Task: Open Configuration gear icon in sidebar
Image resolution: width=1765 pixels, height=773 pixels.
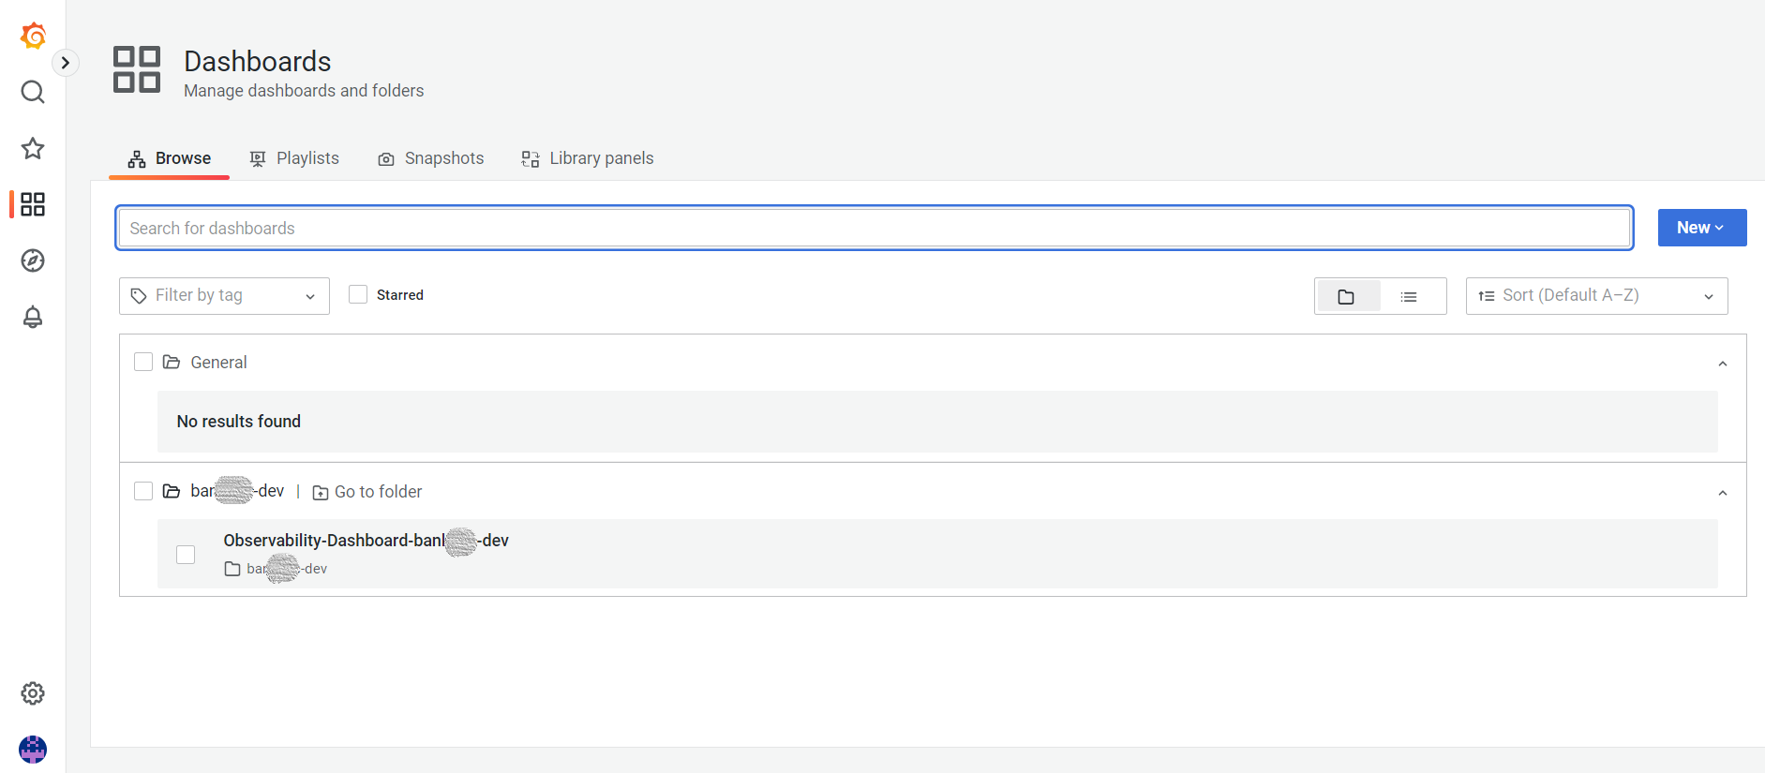Action: pyautogui.click(x=33, y=693)
